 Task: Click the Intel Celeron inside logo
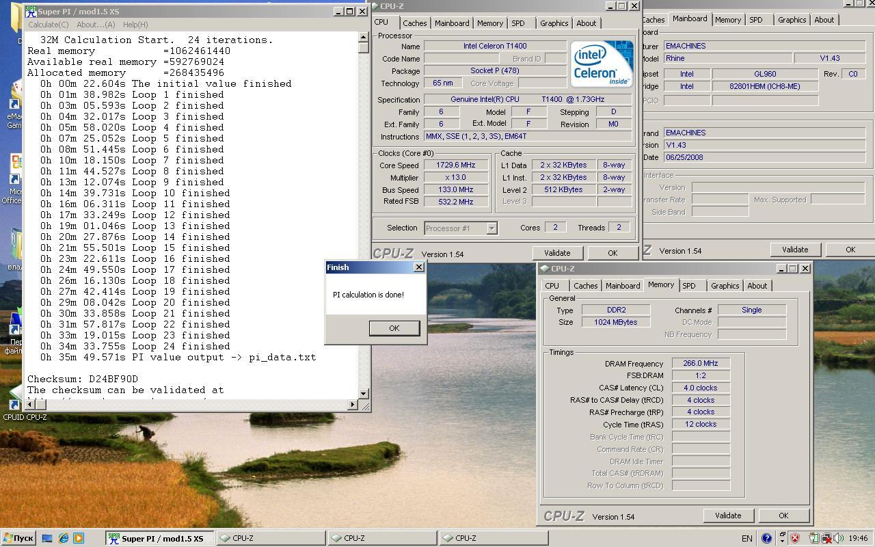pyautogui.click(x=602, y=64)
